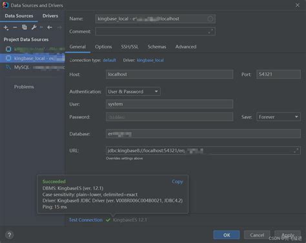The image size is (306, 243).
Task: Add a new data source with plus icon
Action: (x=6, y=28)
